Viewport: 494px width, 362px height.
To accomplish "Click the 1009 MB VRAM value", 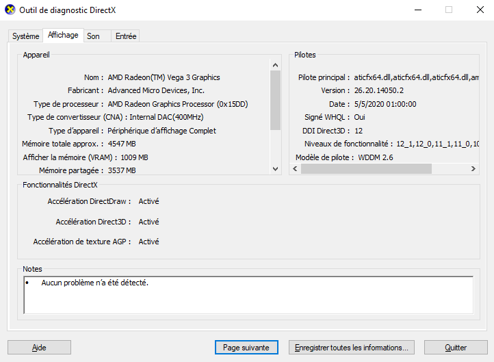I will tap(134, 157).
